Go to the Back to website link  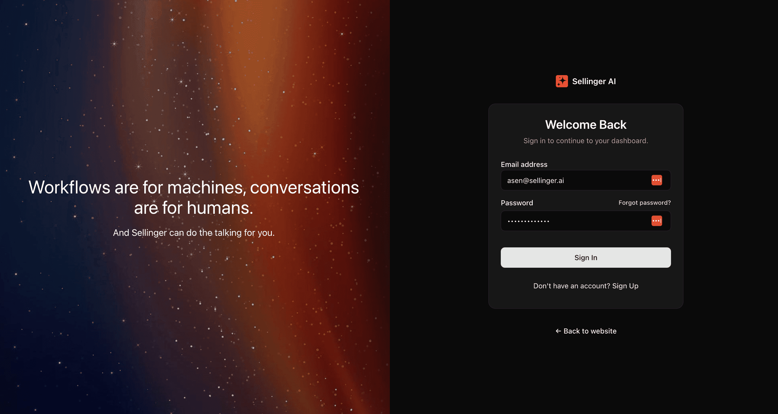(x=586, y=331)
